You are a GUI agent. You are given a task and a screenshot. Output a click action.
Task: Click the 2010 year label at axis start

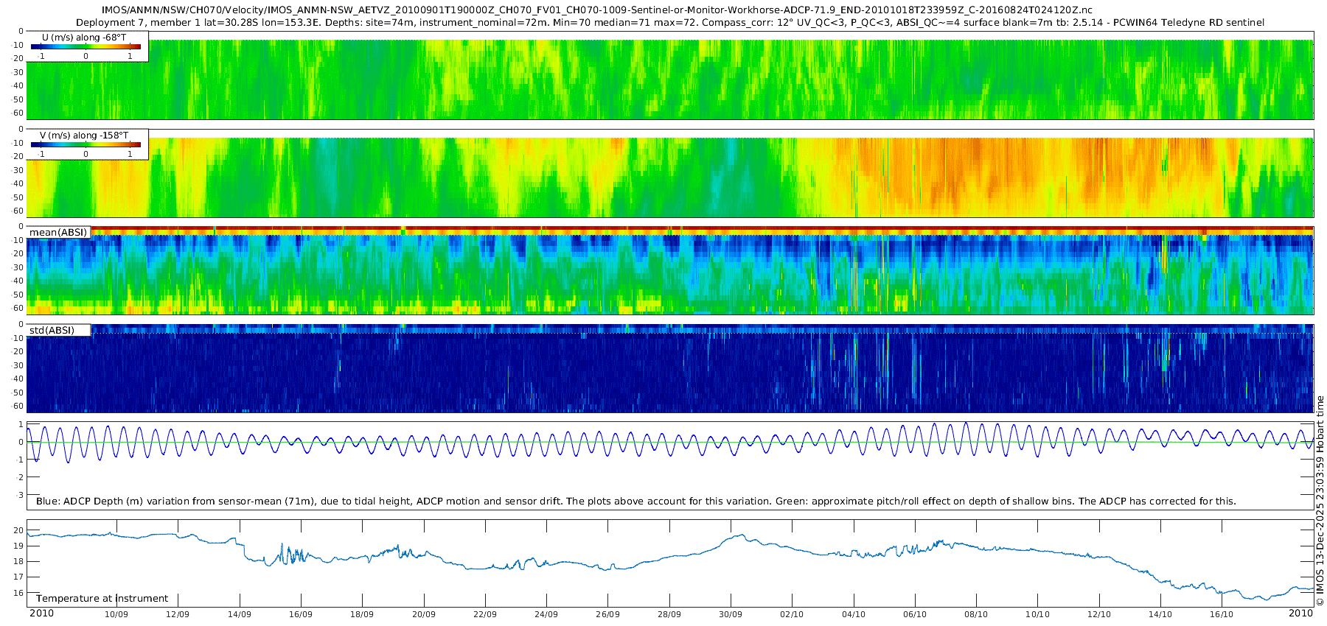(x=41, y=613)
